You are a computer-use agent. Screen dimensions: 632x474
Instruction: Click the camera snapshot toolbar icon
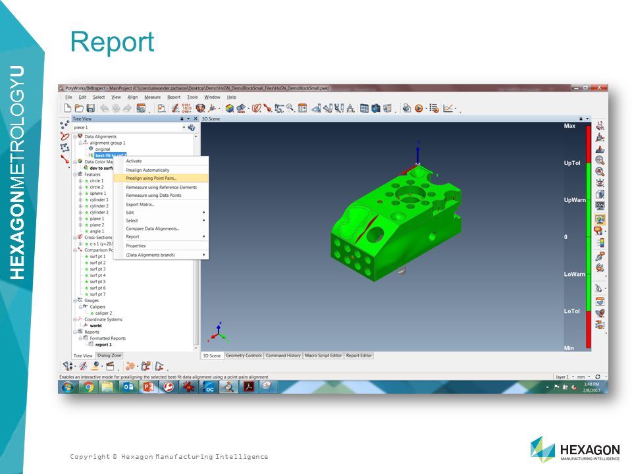[x=376, y=108]
